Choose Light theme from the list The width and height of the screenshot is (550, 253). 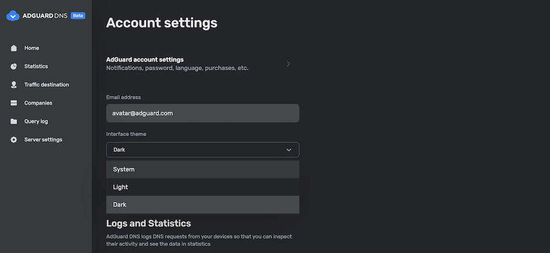click(203, 187)
